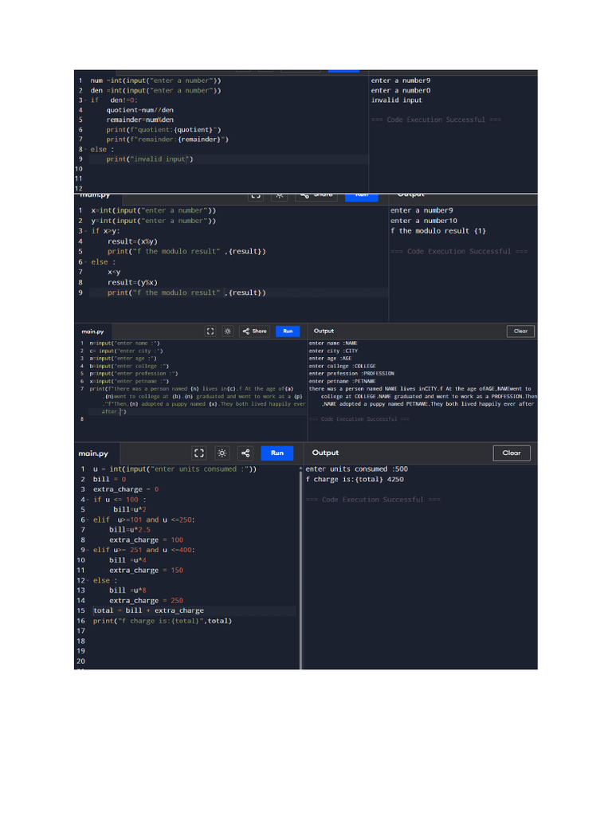Viewport: 612px width, 816px height.
Task: Click the code line 'extra_charge = 150'
Action: [147, 571]
